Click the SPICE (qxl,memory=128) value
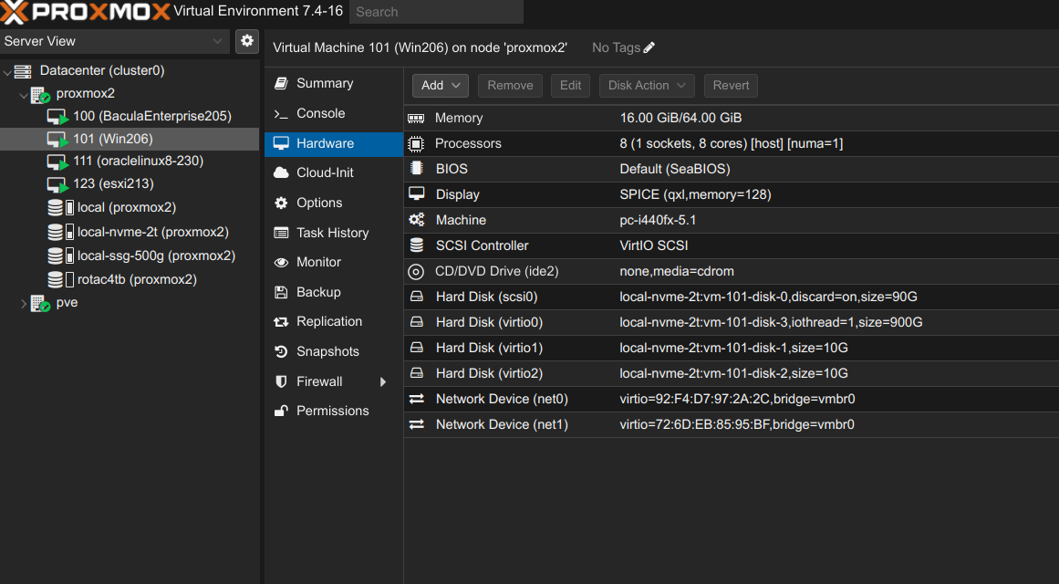1059x584 pixels. [x=695, y=194]
